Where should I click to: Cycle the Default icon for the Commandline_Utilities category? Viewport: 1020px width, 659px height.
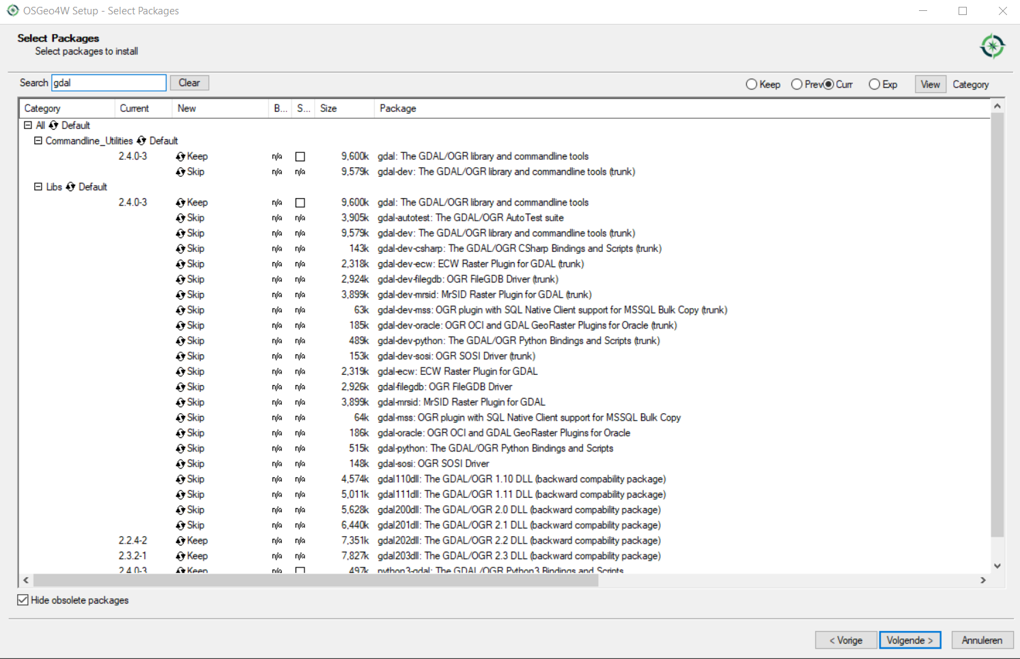pyautogui.click(x=141, y=141)
